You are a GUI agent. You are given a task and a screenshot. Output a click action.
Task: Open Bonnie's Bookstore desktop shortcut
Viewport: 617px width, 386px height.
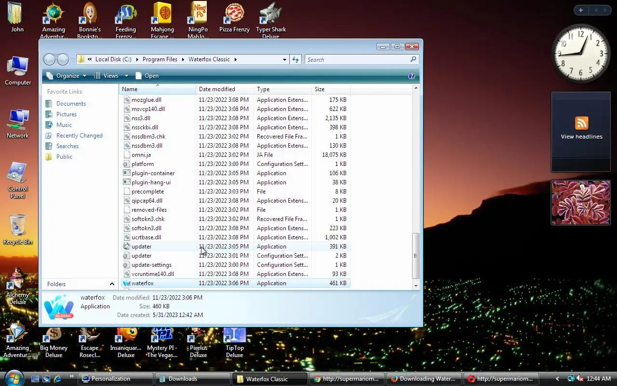(90, 20)
